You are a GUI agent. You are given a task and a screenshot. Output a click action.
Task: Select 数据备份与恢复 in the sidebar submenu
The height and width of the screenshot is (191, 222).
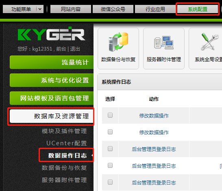click(x=64, y=168)
